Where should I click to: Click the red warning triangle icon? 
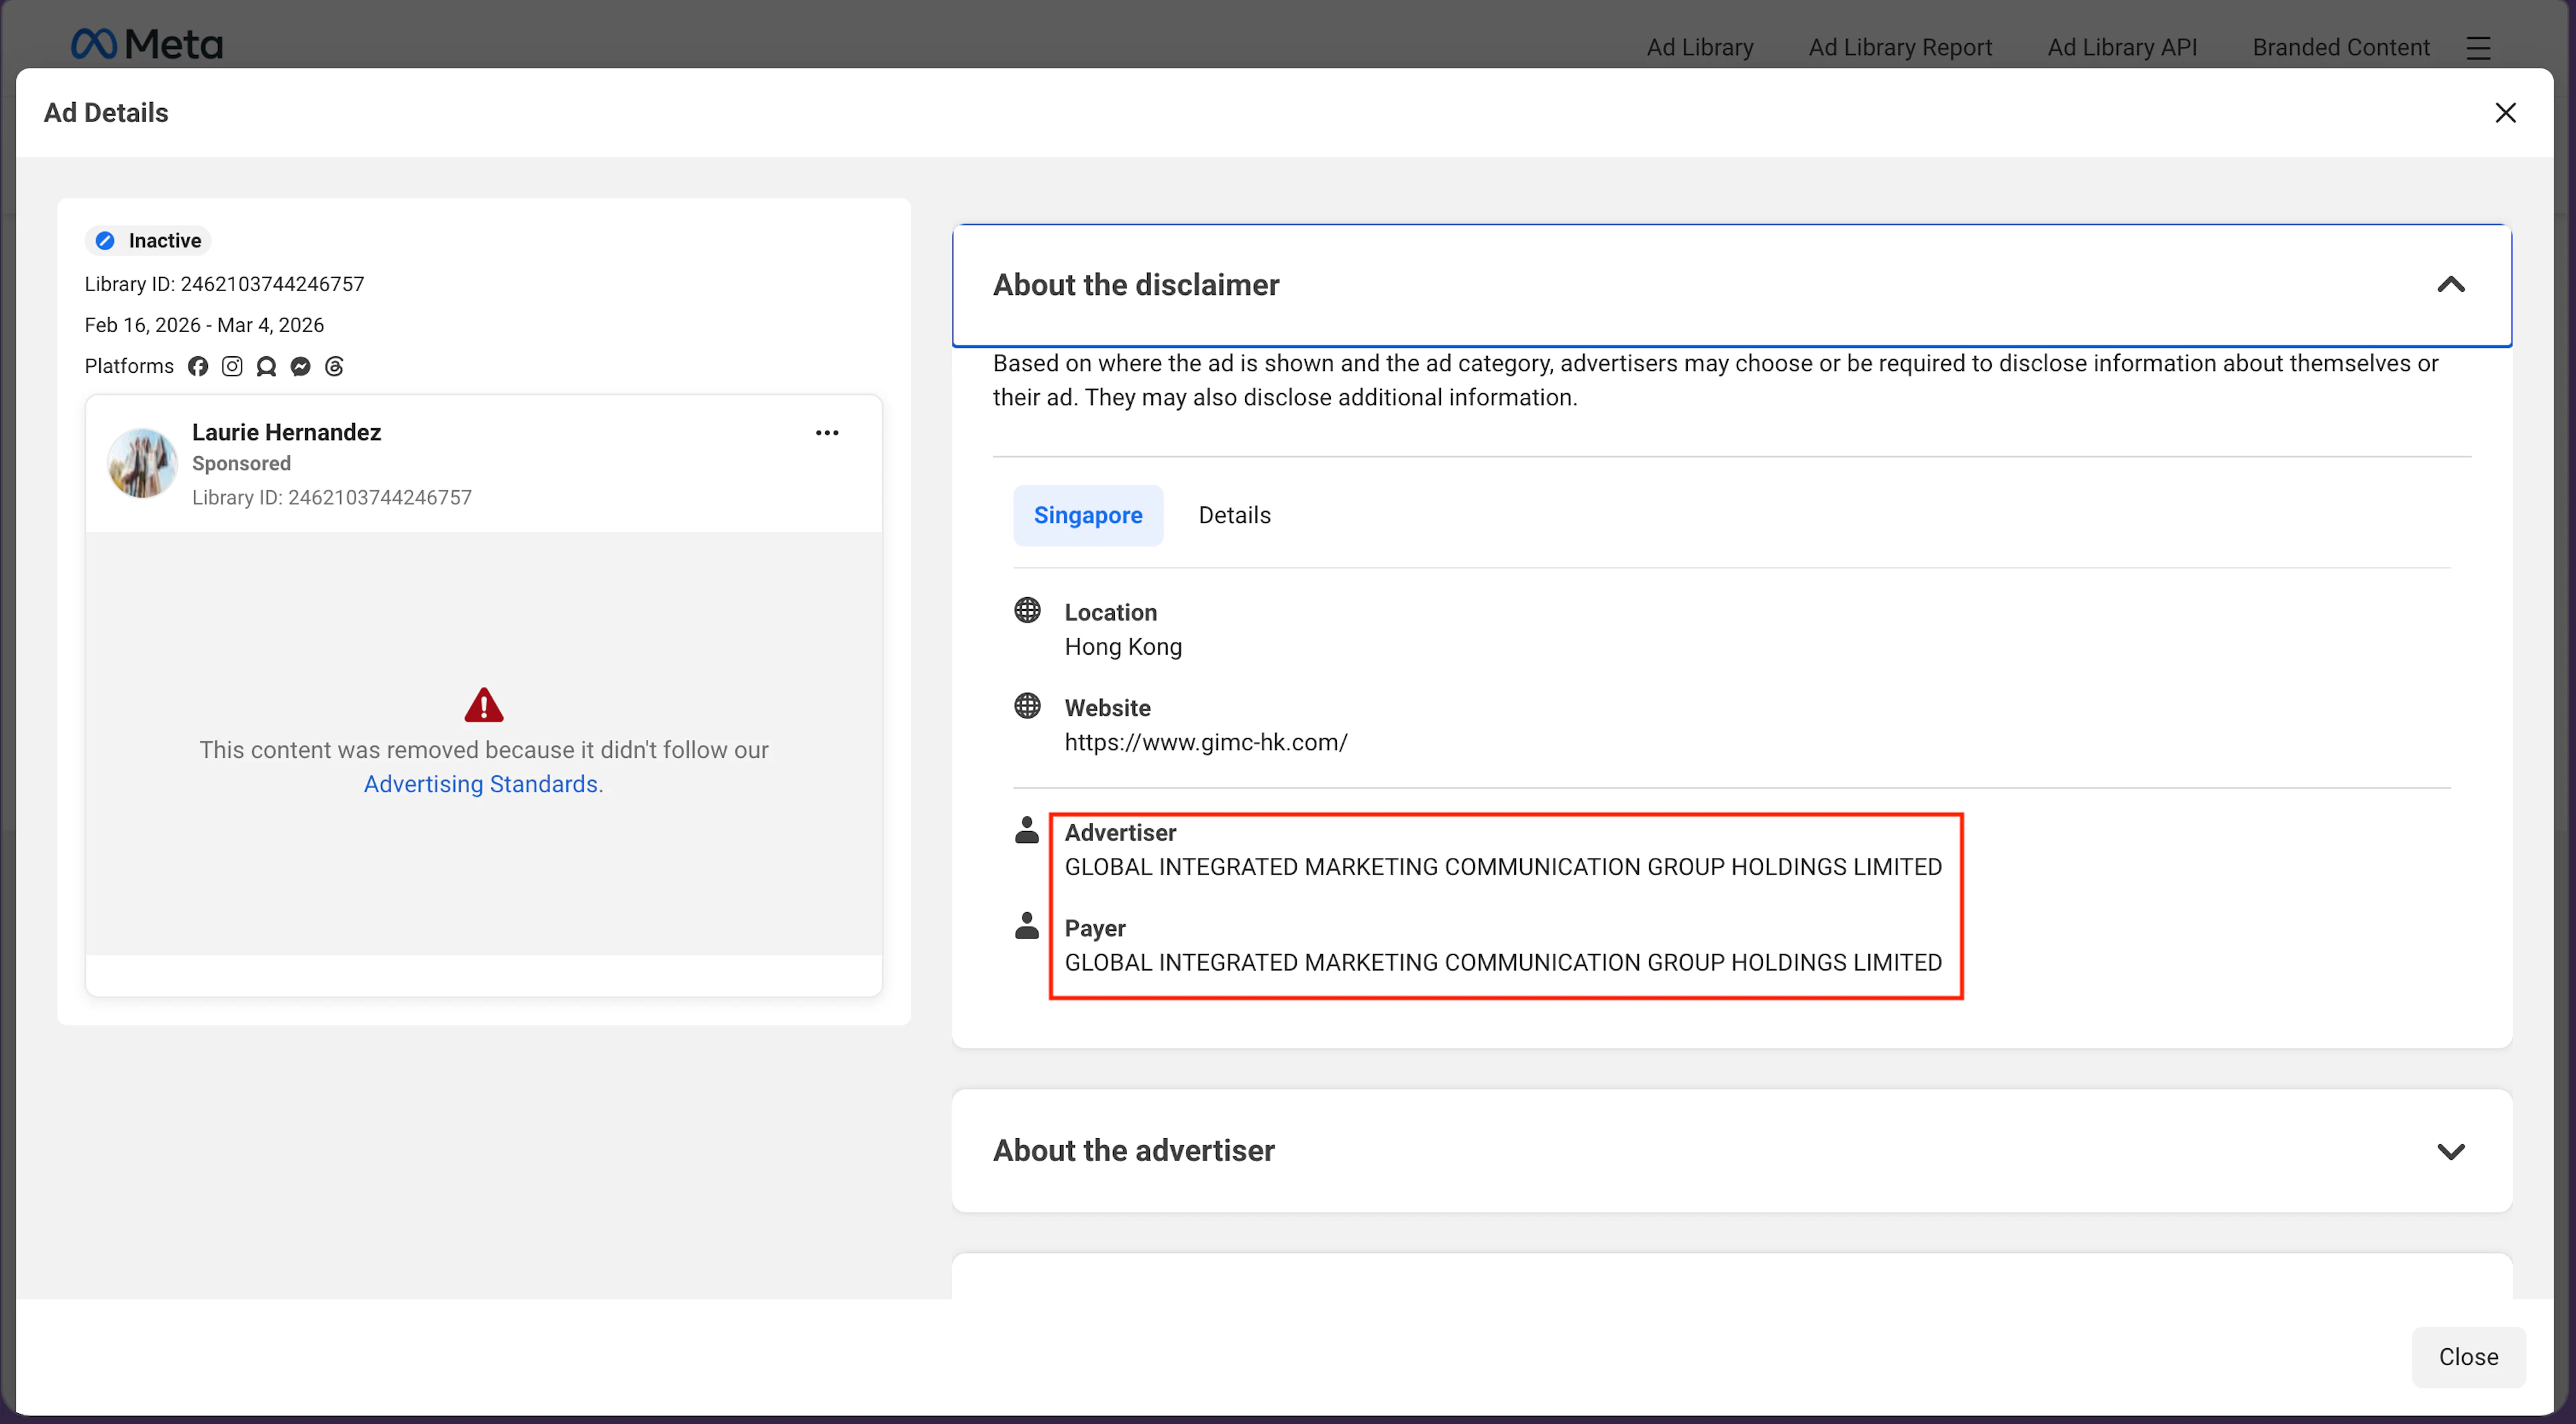(x=484, y=705)
